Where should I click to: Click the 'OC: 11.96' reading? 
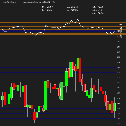pos(98,7)
